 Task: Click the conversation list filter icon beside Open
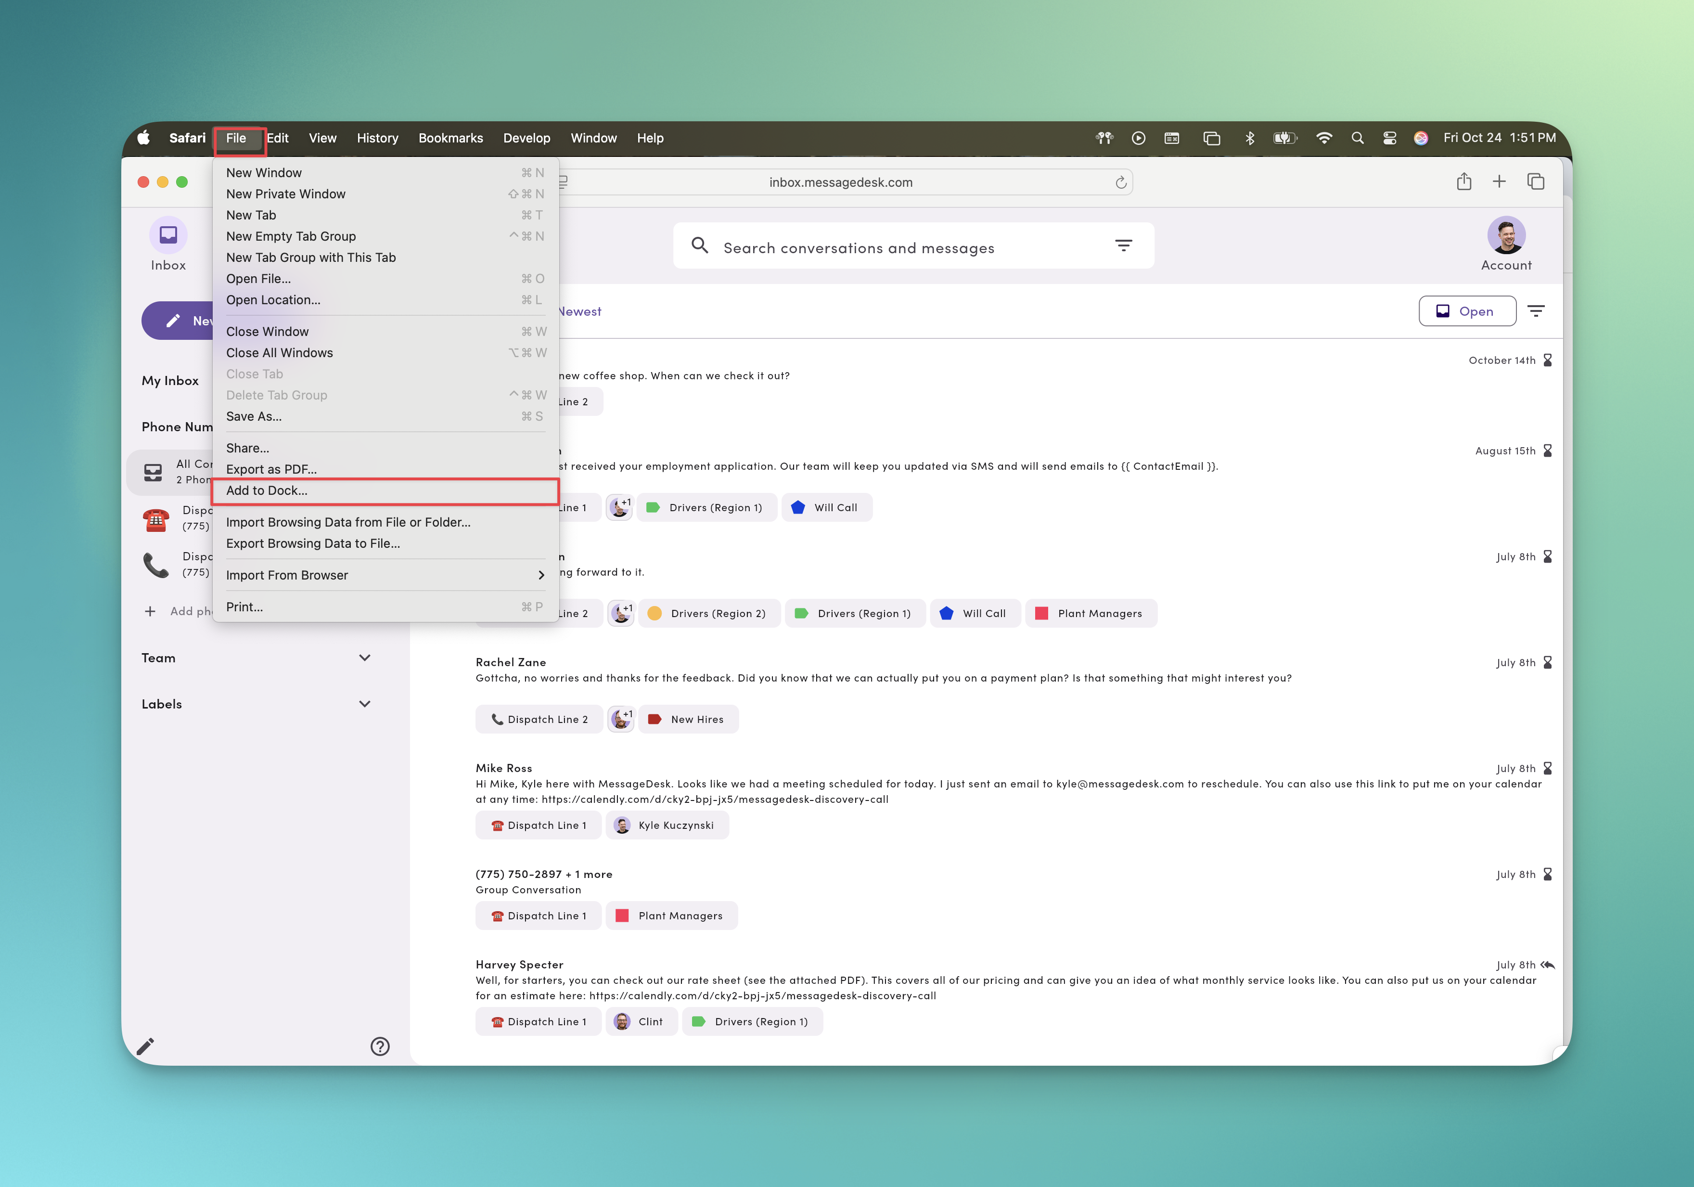click(1536, 311)
